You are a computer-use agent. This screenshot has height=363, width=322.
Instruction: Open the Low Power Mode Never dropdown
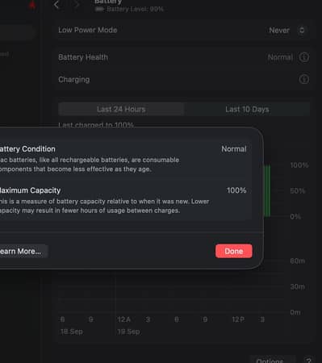[x=287, y=30]
